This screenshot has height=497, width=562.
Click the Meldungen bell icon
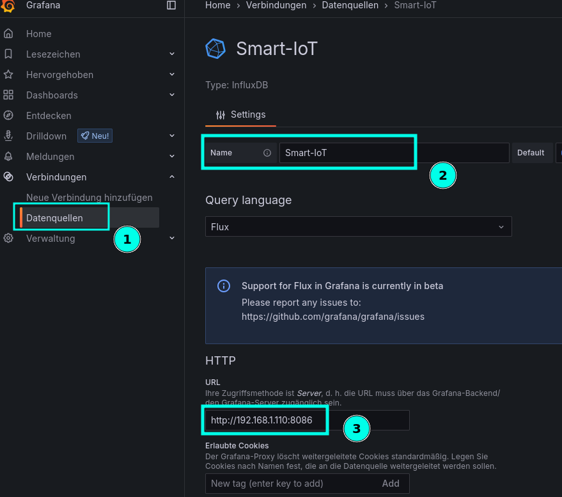click(x=8, y=156)
